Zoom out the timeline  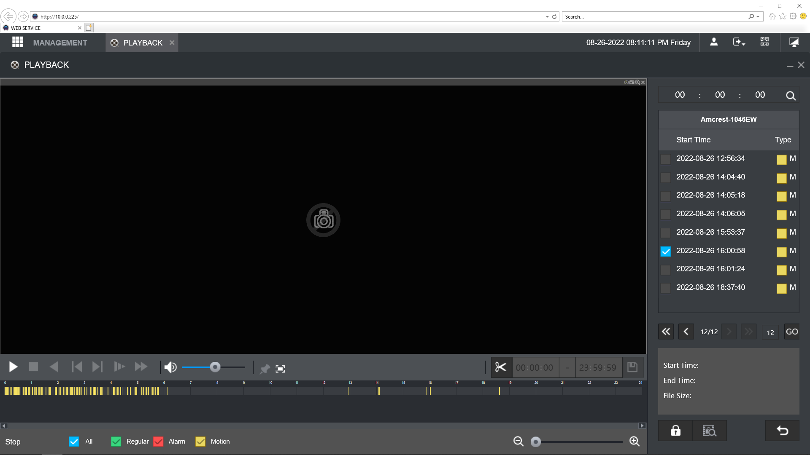(518, 442)
